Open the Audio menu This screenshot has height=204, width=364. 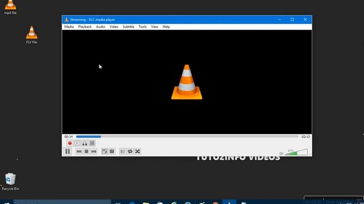coord(101,27)
